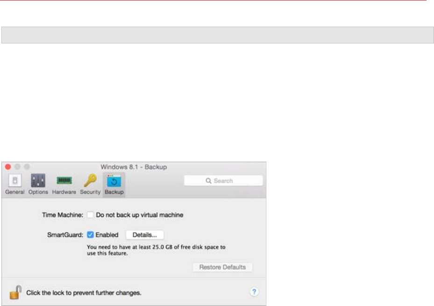Close the Windows 8.1 - Backup window

pos(8,167)
